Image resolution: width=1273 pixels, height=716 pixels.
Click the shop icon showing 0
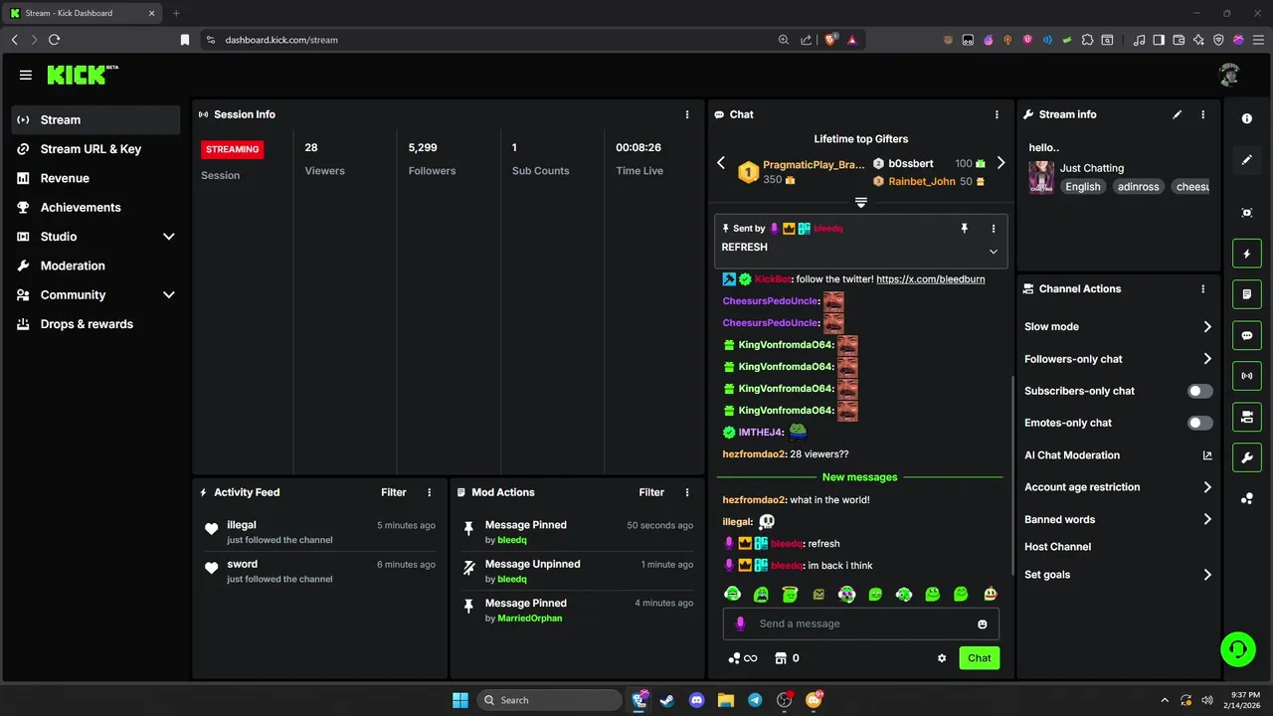coord(787,658)
